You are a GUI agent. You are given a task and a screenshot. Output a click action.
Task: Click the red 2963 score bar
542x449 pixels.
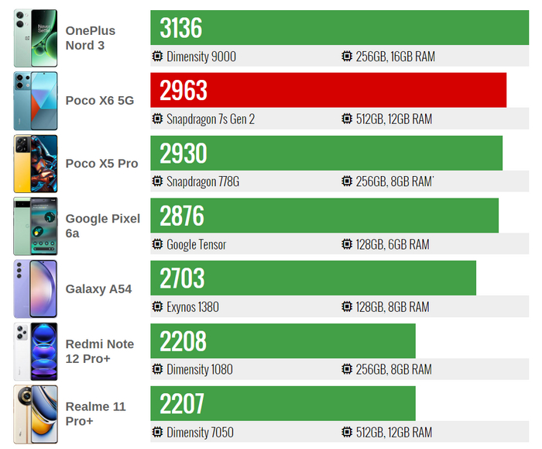click(328, 90)
